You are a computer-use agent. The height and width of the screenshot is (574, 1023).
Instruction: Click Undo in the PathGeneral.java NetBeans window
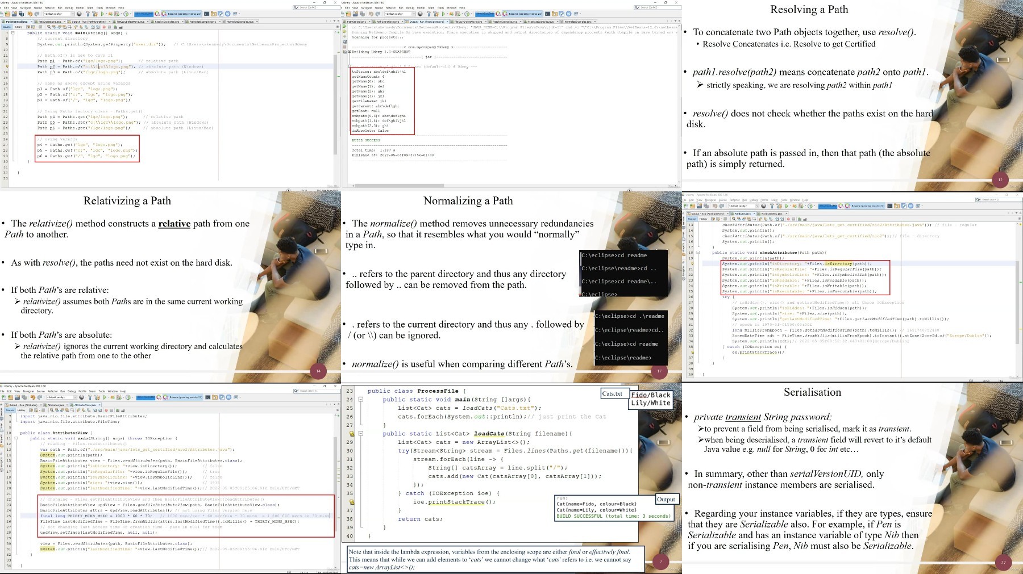30,14
